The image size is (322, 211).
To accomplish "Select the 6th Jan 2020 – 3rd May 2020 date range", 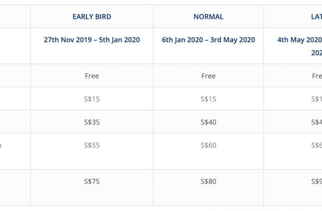I will click(209, 40).
